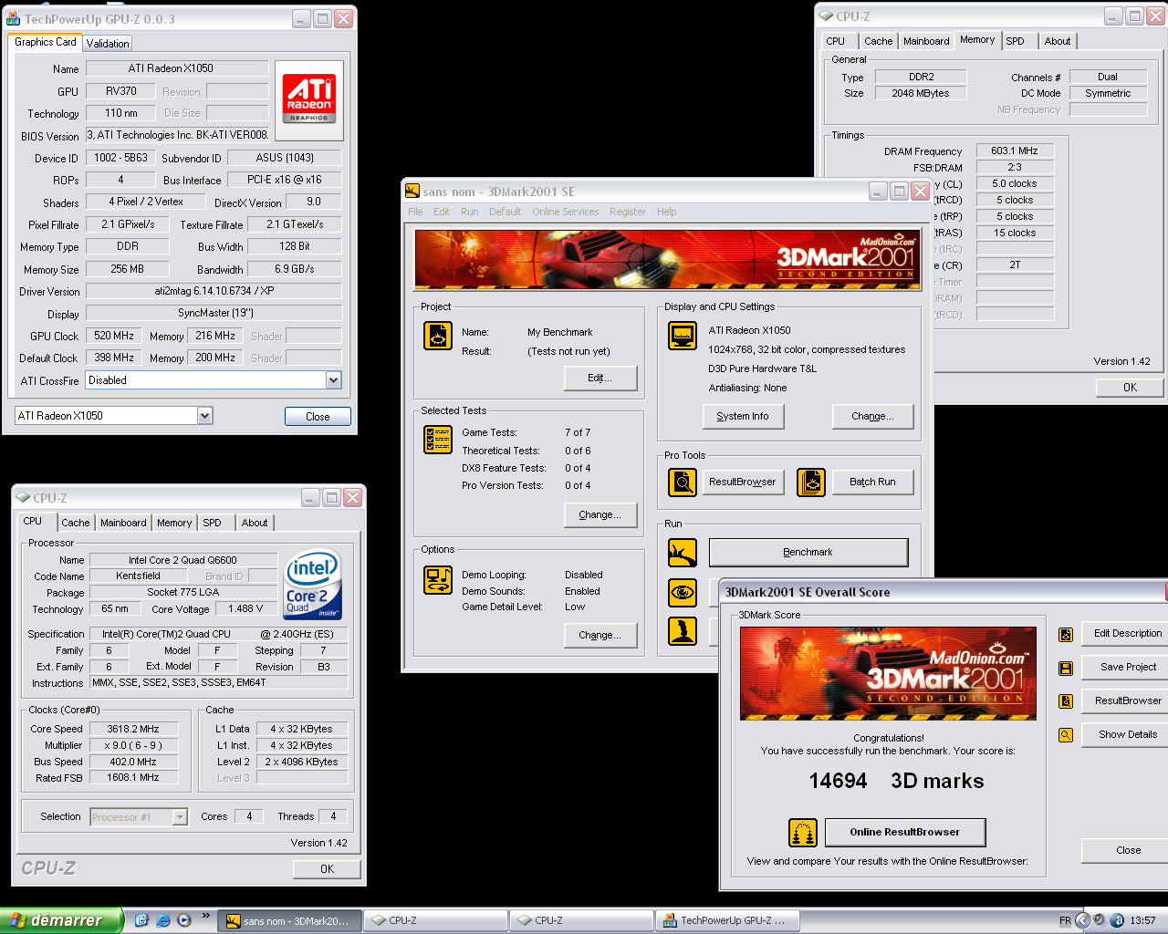Click the System Info button
The image size is (1168, 934).
[x=743, y=416]
